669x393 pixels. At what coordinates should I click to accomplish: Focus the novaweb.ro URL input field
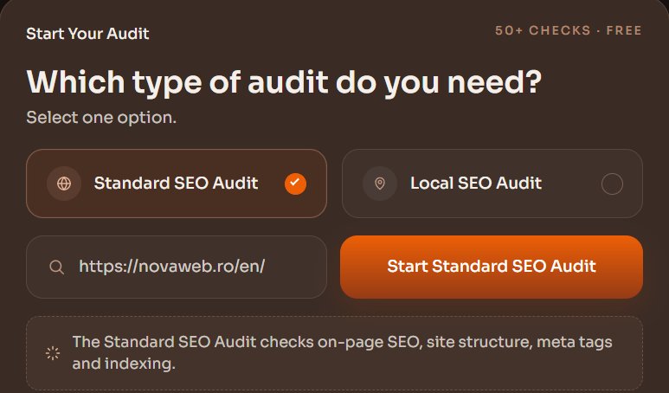177,267
